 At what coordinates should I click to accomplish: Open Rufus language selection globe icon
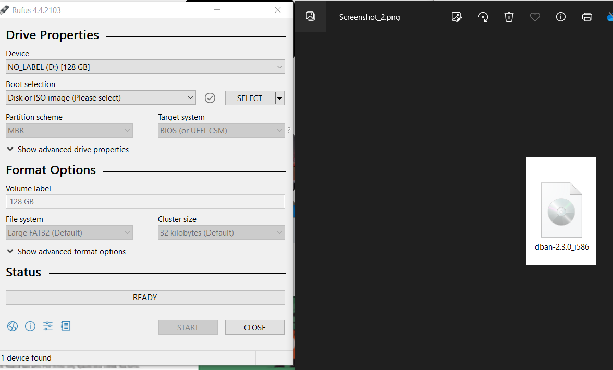pyautogui.click(x=13, y=326)
